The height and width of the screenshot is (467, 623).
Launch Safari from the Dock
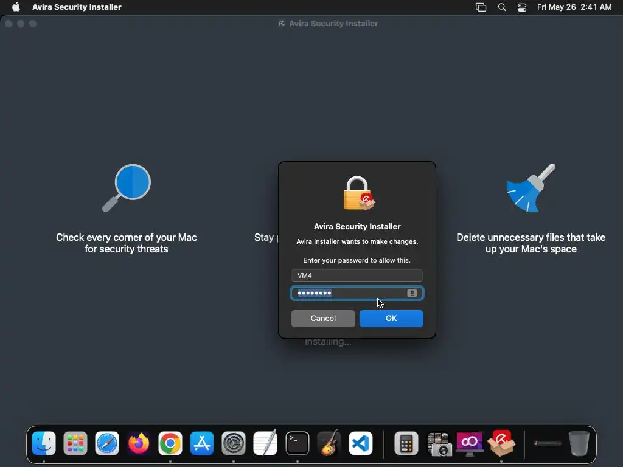coord(107,443)
